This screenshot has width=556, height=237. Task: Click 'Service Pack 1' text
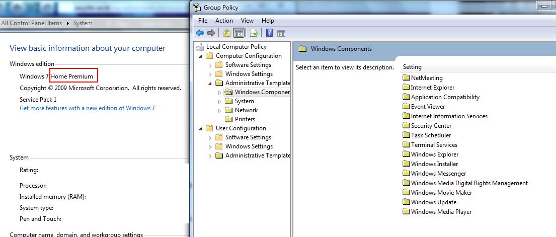point(38,99)
